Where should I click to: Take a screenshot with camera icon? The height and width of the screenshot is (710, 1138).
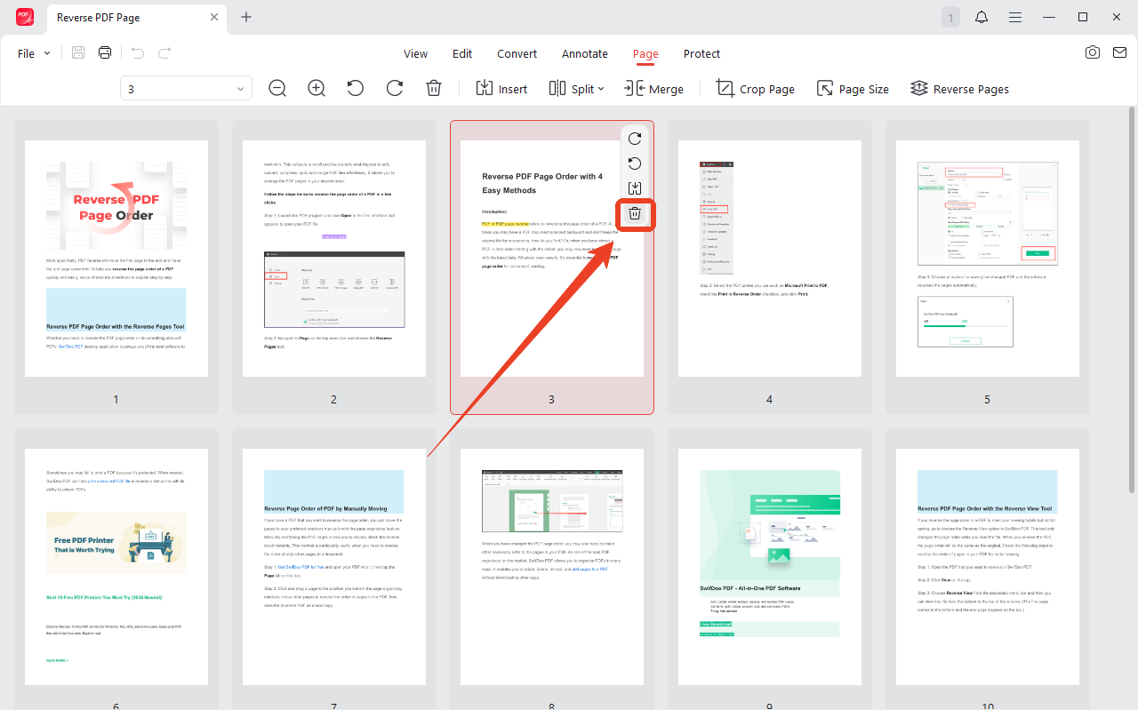[1093, 52]
